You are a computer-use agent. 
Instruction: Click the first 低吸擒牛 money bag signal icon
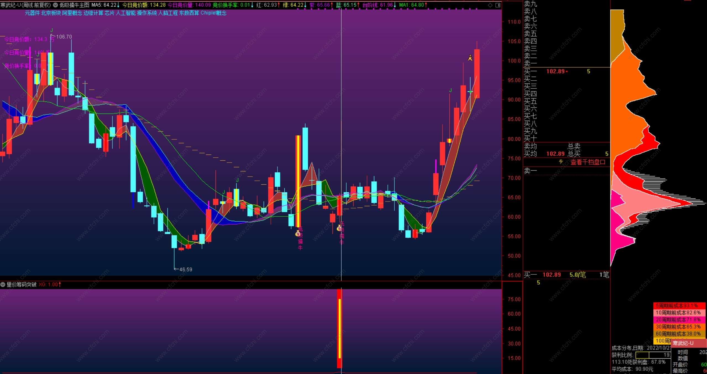tap(298, 234)
